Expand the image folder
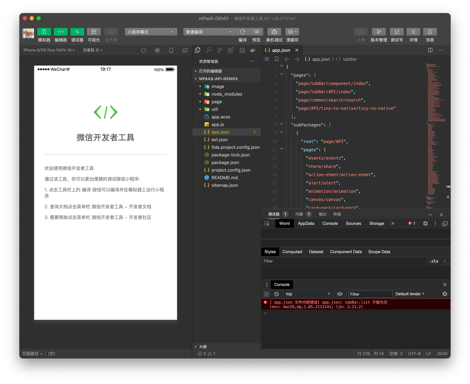470x384 pixels. tap(226, 86)
